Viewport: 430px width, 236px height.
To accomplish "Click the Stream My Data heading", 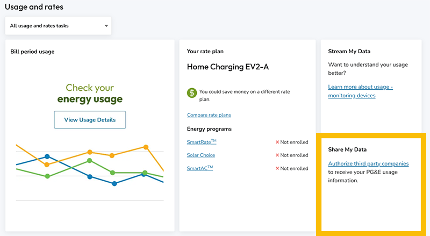I will [x=350, y=52].
